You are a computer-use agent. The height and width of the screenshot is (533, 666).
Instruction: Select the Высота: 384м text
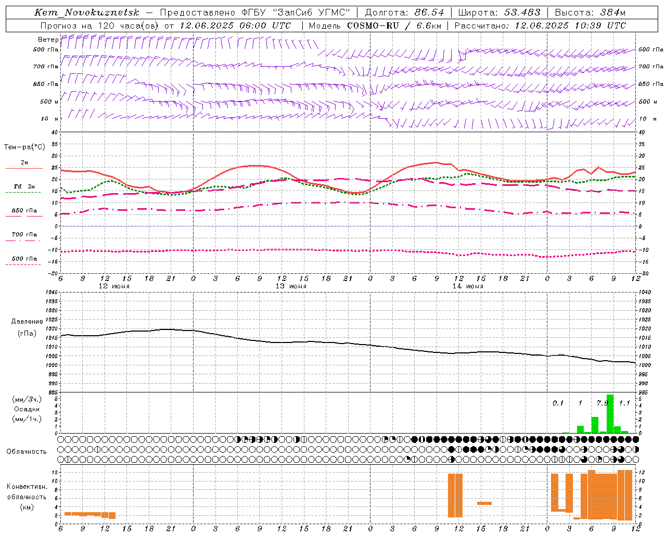[x=590, y=12]
